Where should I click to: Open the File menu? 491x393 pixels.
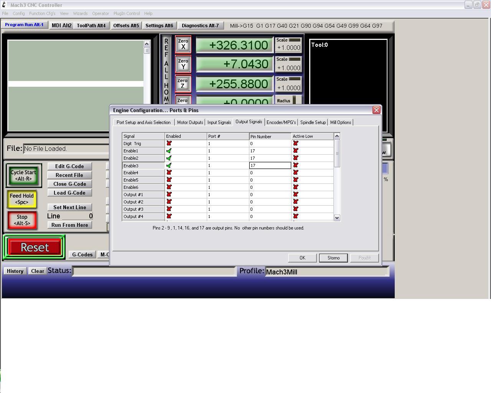[5, 13]
